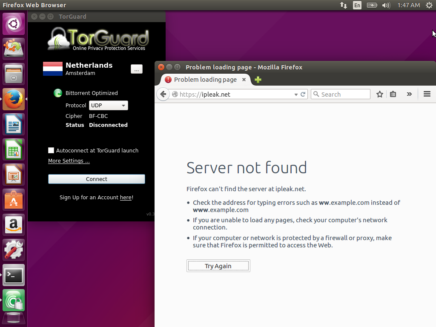Open the system power gear menu
The image size is (436, 327).
pos(429,5)
